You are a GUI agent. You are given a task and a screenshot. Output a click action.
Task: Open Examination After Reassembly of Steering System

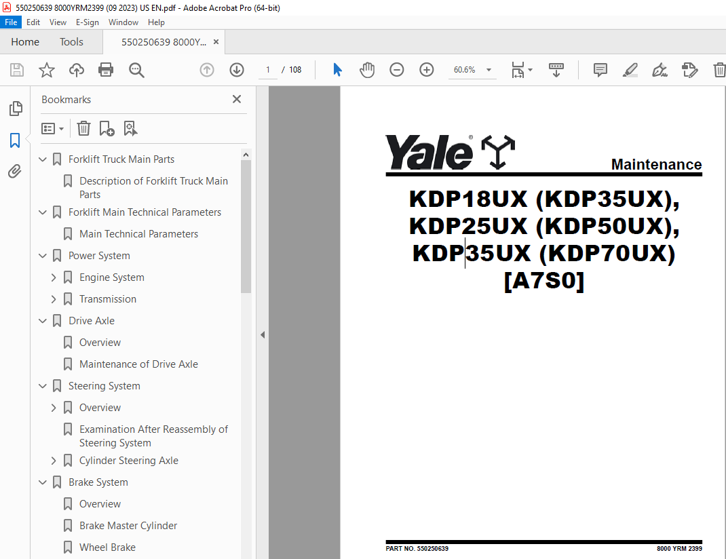pyautogui.click(x=154, y=436)
